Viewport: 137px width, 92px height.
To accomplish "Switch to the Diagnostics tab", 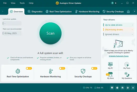I will click(35, 11).
